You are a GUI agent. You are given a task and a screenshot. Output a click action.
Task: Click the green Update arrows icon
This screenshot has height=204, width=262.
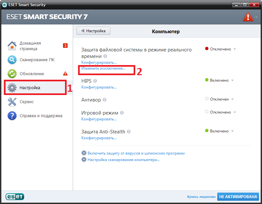[12, 74]
